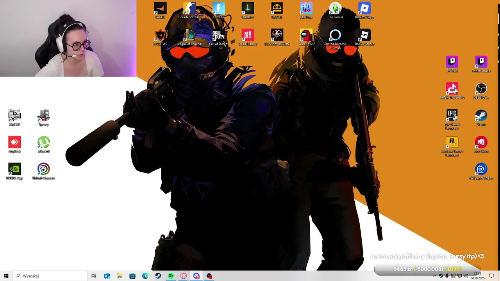
Task: Select the Wallpaper Engine desktop icon
Action: (x=481, y=171)
